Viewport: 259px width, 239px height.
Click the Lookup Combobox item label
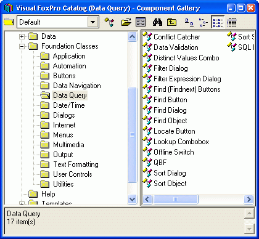coord(181,142)
